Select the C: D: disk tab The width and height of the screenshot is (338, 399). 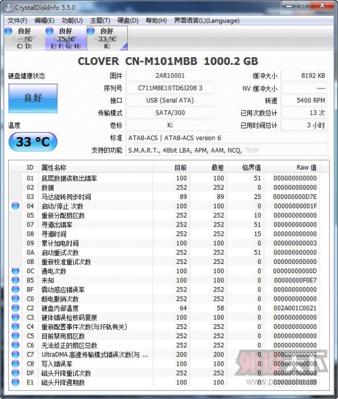[x=24, y=38]
